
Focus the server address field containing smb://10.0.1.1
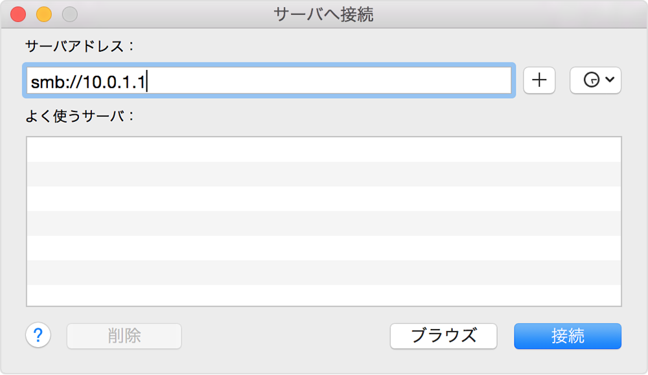(x=269, y=81)
